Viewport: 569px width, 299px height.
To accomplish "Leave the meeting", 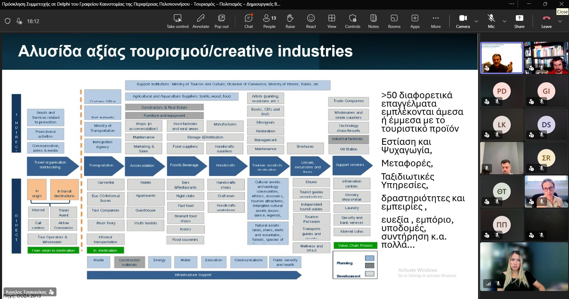I will pyautogui.click(x=546, y=21).
